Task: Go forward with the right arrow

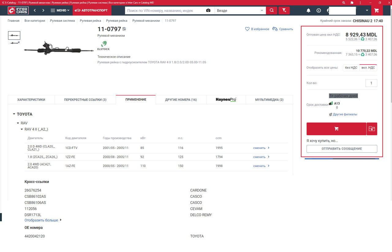Action: (x=43, y=10)
